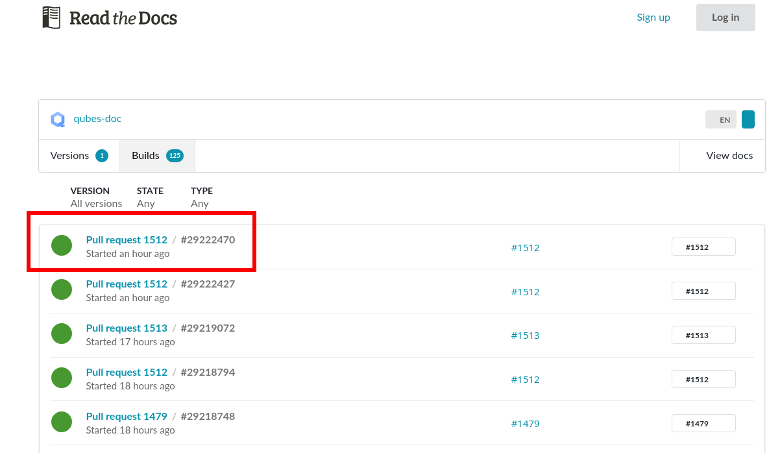
Task: Click the View docs button
Action: pyautogui.click(x=729, y=155)
